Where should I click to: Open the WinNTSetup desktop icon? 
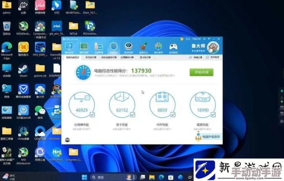click(x=73, y=7)
